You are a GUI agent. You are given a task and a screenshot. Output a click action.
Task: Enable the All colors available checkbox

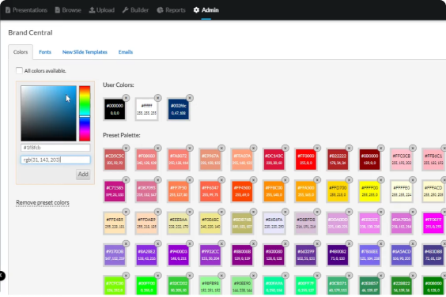pyautogui.click(x=19, y=71)
